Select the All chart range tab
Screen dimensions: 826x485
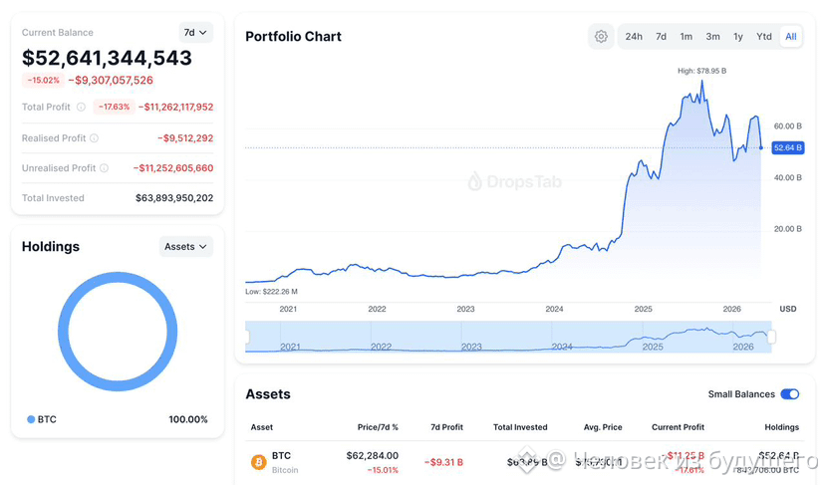[791, 36]
